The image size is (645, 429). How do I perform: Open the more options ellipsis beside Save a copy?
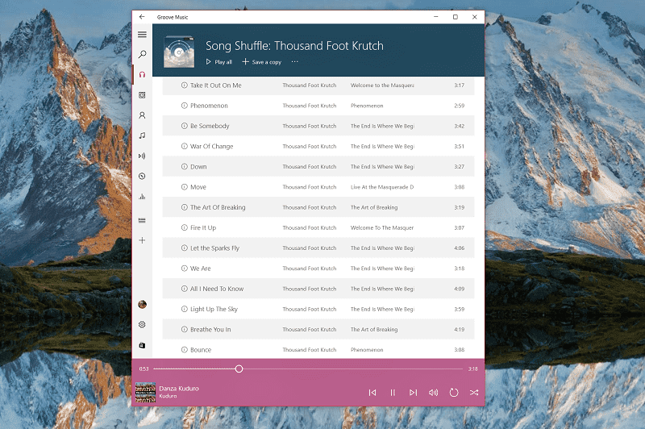click(295, 62)
